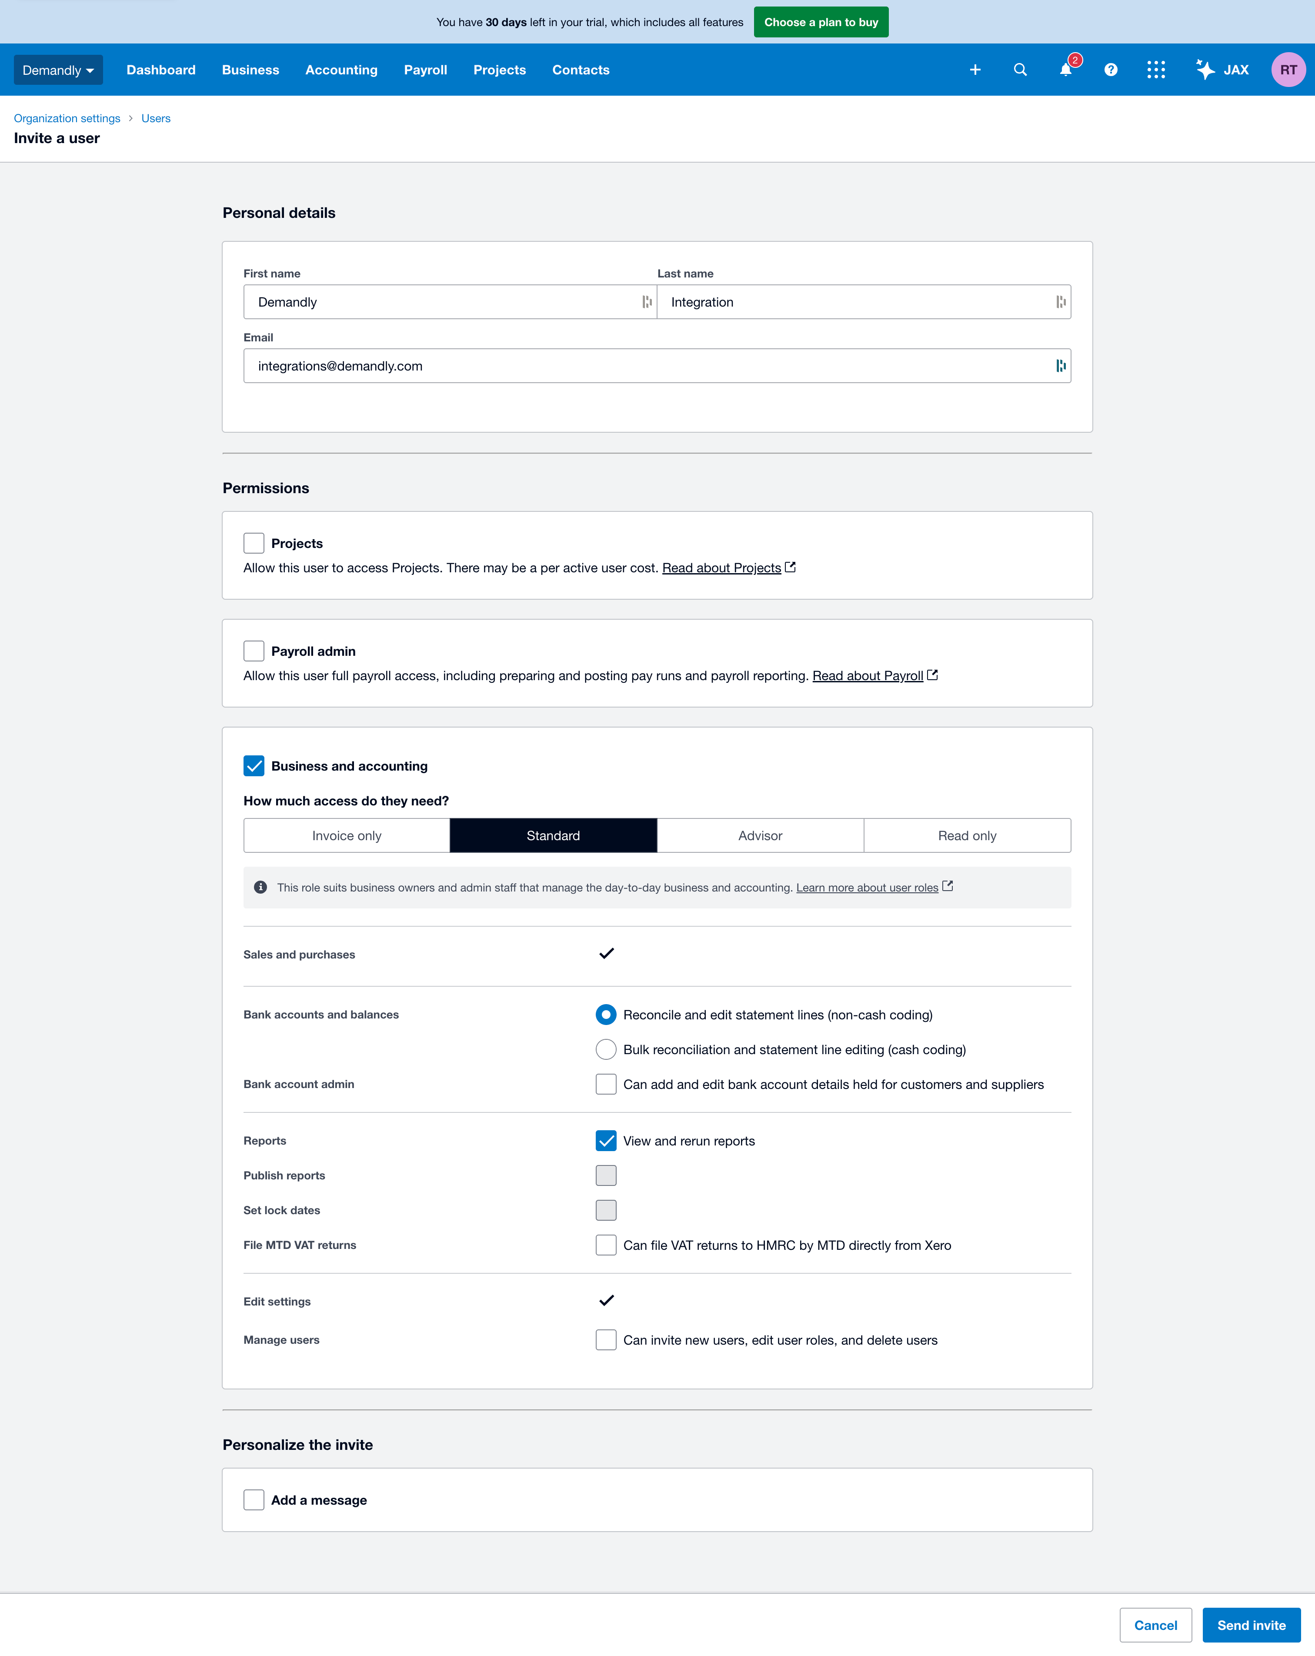Viewport: 1315px width, 1656px height.
Task: Open help using the question mark icon
Action: pyautogui.click(x=1111, y=69)
